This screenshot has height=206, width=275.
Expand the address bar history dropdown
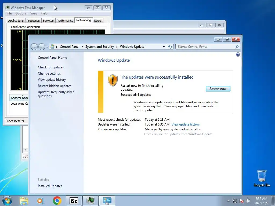pos(164,47)
